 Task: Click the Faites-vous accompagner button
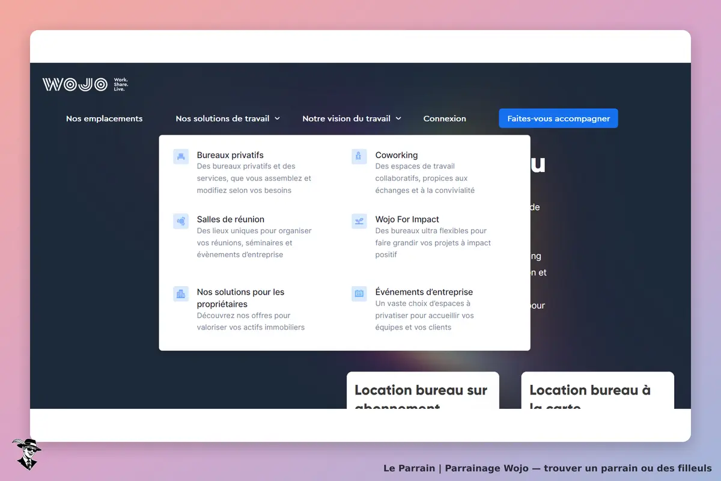tap(558, 118)
